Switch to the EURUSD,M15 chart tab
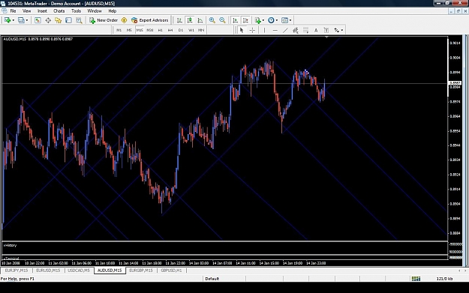The width and height of the screenshot is (469, 293). pyautogui.click(x=48, y=271)
